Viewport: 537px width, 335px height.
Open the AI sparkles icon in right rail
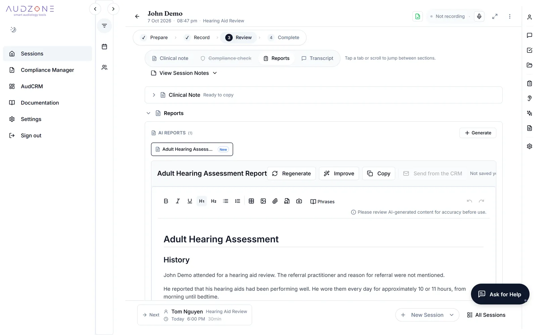530,113
